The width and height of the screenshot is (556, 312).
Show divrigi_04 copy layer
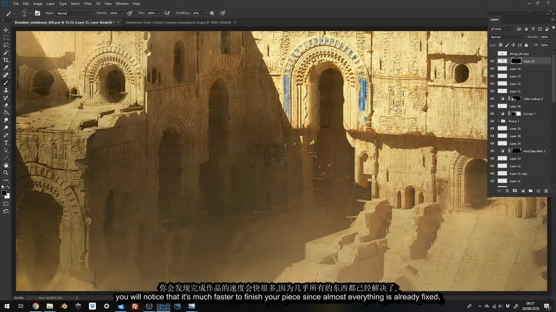(x=492, y=54)
